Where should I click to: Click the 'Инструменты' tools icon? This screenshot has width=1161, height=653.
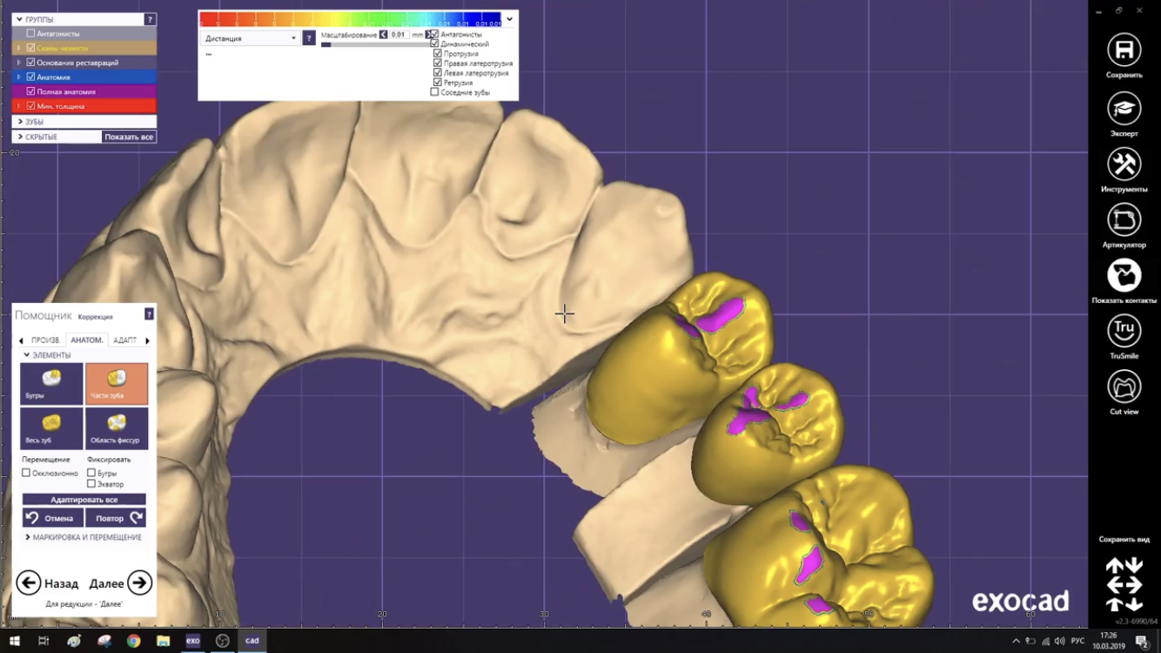point(1124,165)
